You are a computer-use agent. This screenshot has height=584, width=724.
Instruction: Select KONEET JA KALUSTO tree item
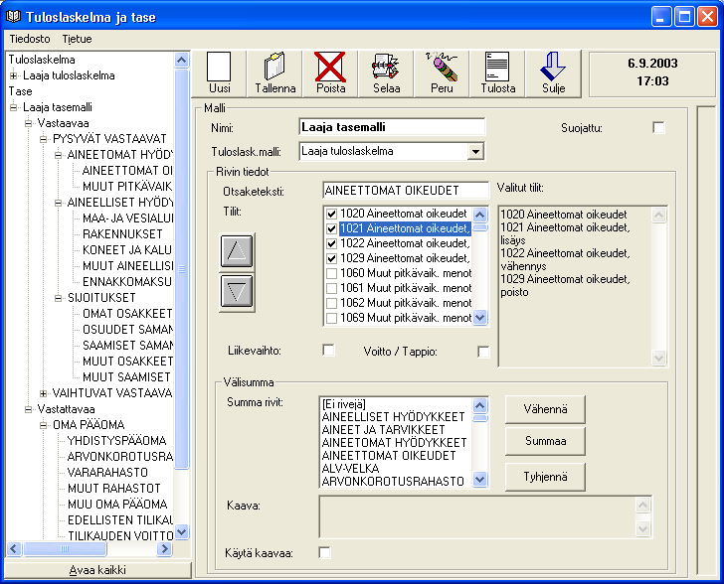point(127,250)
